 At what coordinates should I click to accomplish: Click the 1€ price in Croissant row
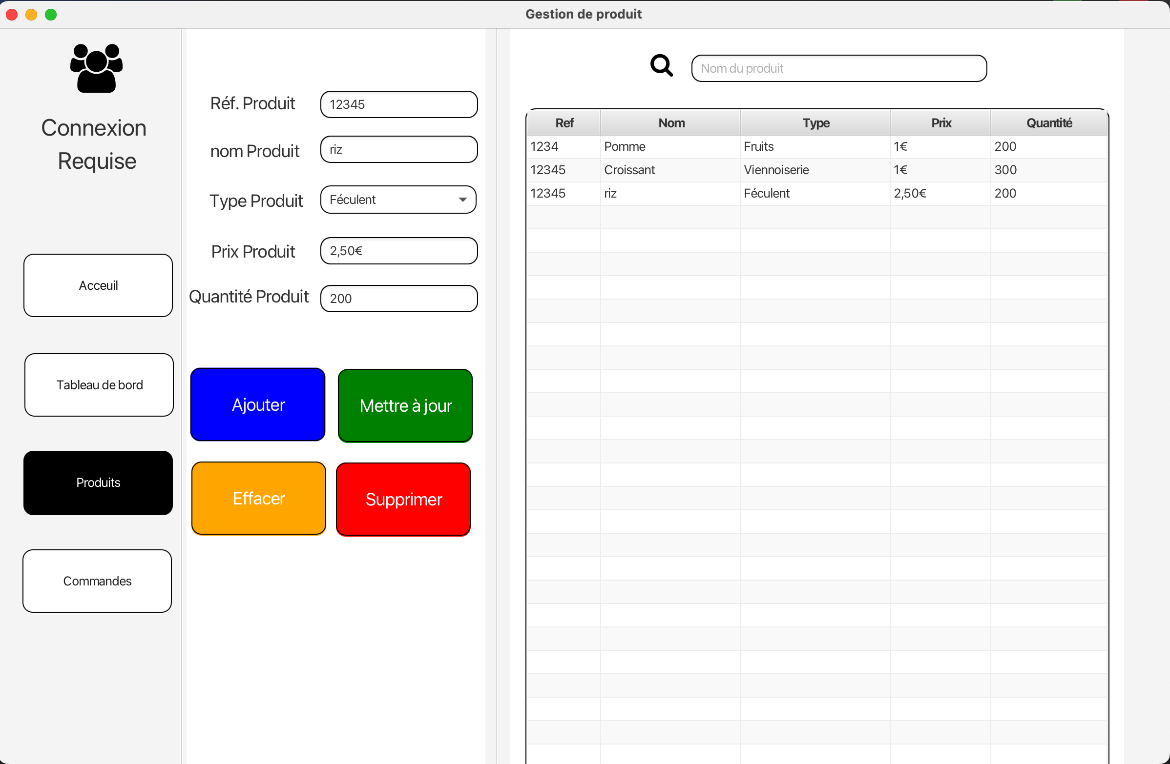(x=941, y=170)
